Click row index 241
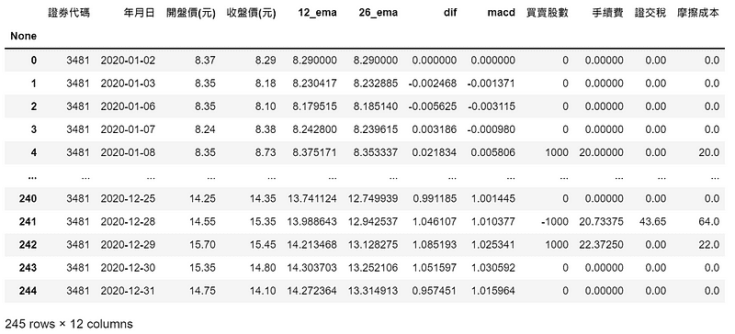The height and width of the screenshot is (334, 735). tap(28, 221)
